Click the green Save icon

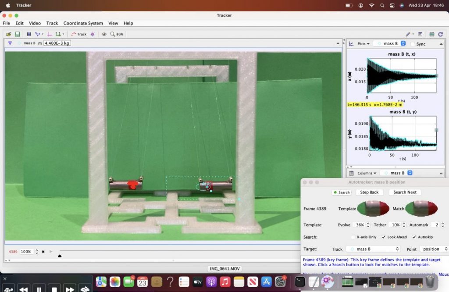(18, 34)
